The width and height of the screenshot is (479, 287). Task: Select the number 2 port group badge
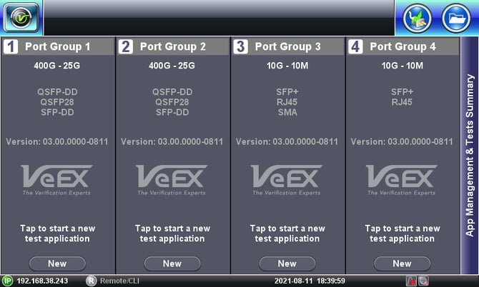point(126,46)
